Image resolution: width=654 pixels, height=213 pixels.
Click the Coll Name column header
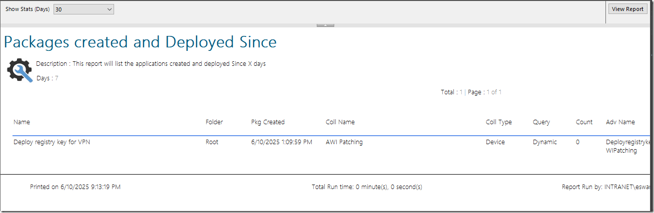pos(340,122)
